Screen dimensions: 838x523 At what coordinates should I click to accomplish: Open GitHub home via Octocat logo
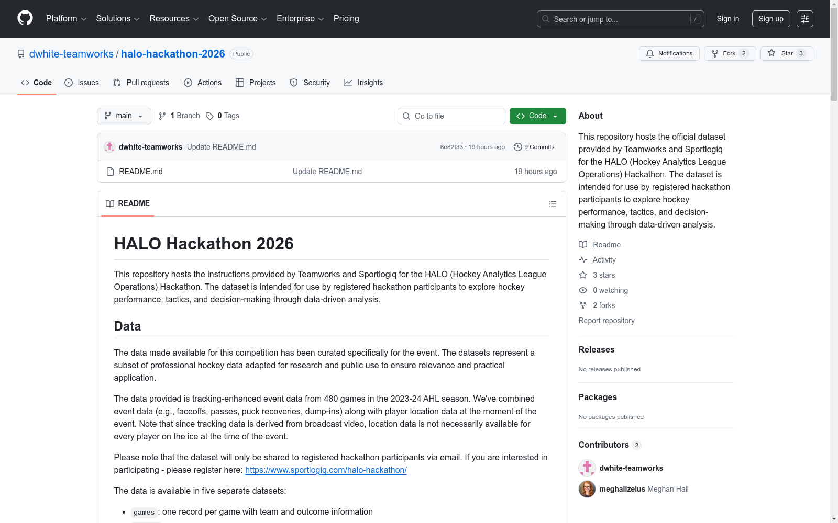click(25, 18)
